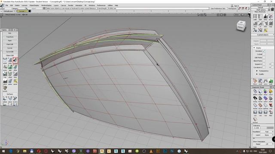Click the Vis3 diagnostic shade icon
The image size is (275, 154).
tap(266, 113)
